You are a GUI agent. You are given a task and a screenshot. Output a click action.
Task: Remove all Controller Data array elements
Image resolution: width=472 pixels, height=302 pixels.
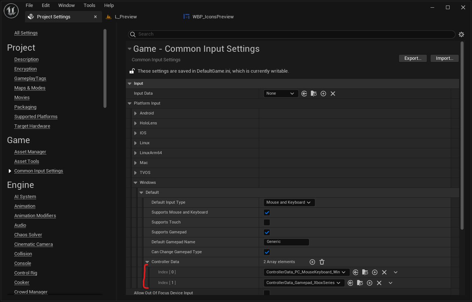tap(322, 262)
